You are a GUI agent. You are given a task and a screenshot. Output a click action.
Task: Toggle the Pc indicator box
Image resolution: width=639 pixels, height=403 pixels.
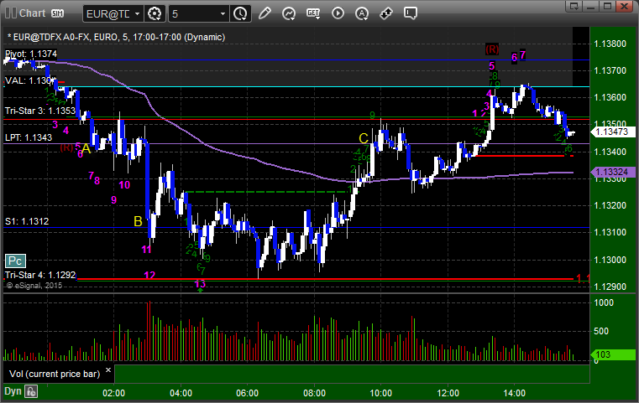coord(15,261)
